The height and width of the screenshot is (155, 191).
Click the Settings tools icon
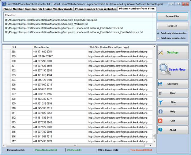(x=161, y=52)
